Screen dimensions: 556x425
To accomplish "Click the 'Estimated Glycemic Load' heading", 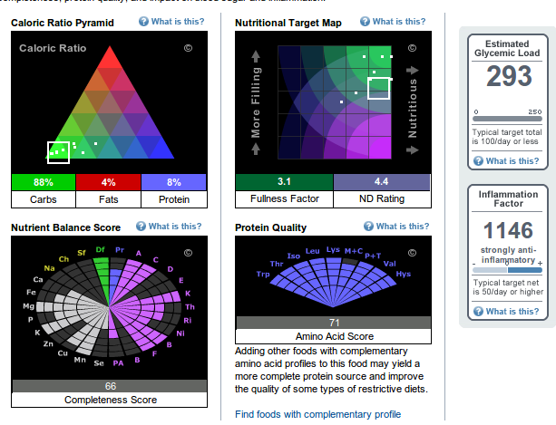I will [507, 49].
